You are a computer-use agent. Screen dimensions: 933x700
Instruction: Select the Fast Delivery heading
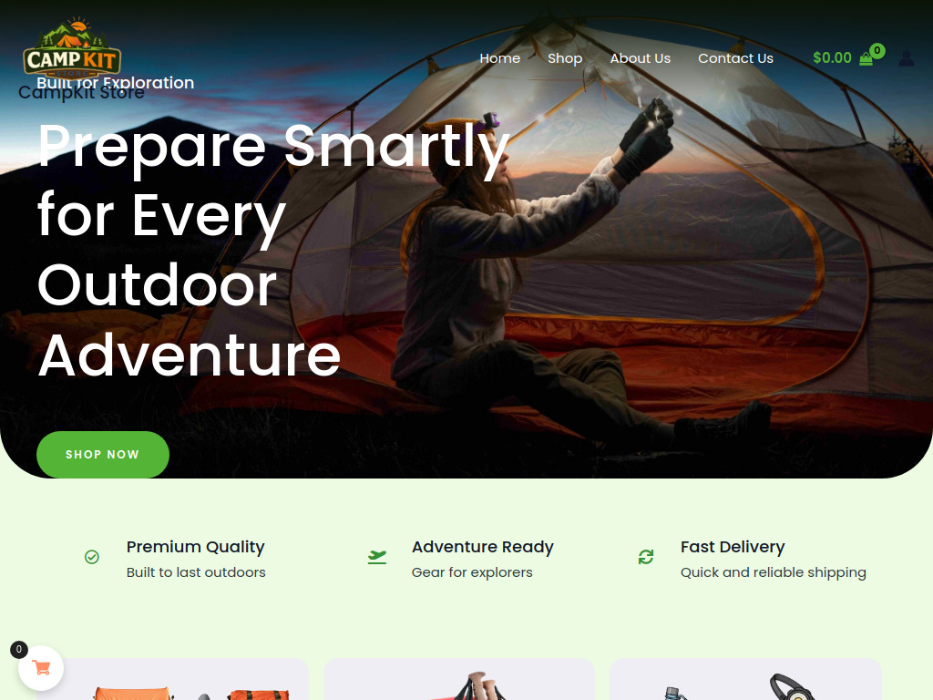pos(733,547)
